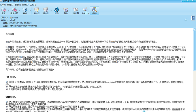
Task: Open the 回复全部 dropdown arrow
Action: tap(20, 11)
